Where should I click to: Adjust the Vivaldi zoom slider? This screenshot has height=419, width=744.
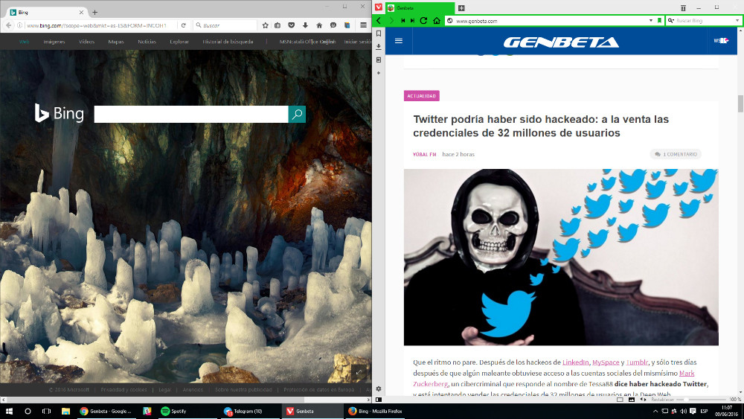(702, 400)
